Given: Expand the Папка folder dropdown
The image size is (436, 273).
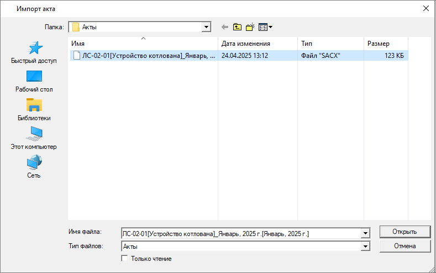Looking at the screenshot, I should 207,26.
